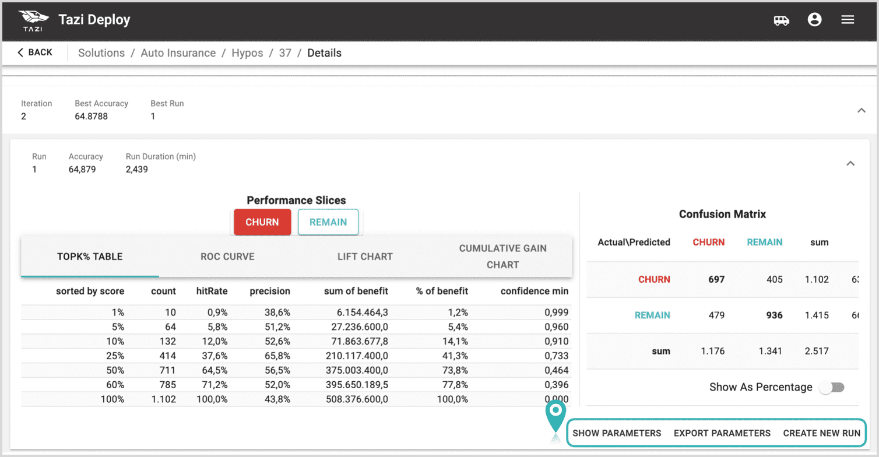Image resolution: width=879 pixels, height=457 pixels.
Task: Click confusion matrix total 2.517
Action: [x=817, y=351]
